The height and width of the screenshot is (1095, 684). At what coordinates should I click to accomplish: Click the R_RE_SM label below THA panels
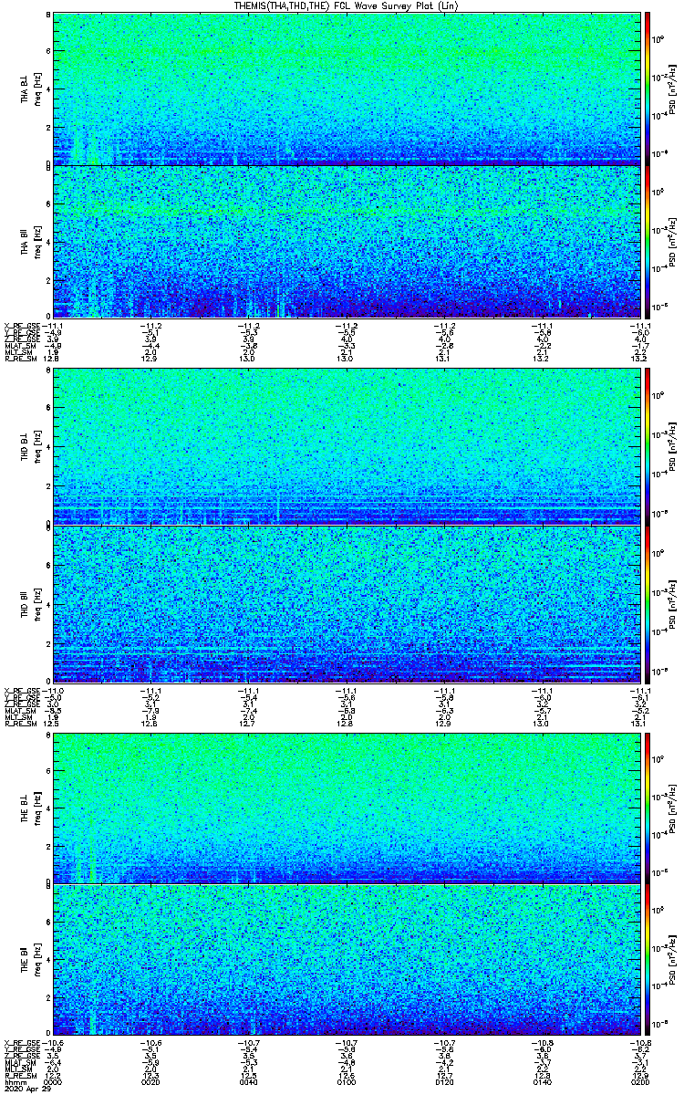[x=21, y=359]
